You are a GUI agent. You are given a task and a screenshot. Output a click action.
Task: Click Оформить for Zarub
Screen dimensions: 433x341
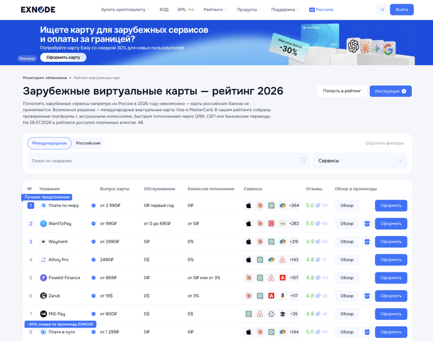click(391, 296)
